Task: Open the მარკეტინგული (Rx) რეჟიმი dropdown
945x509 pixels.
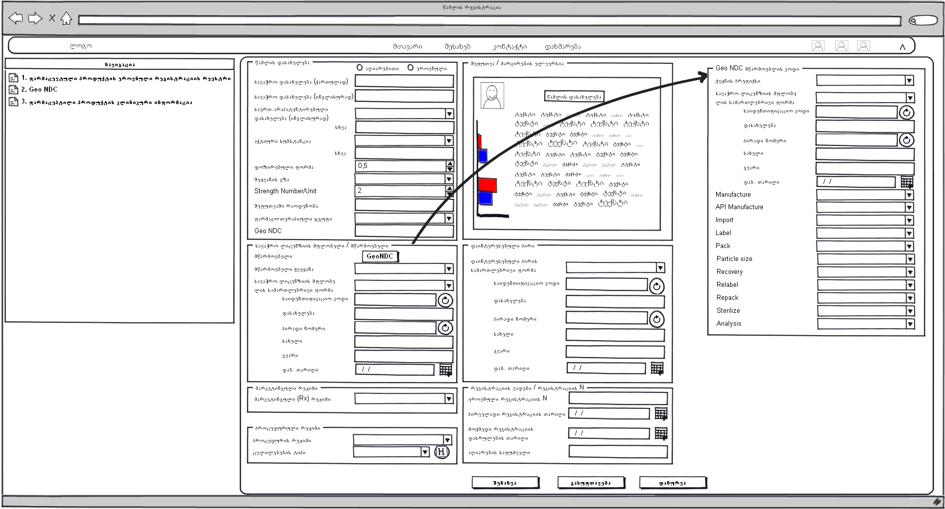Action: tap(449, 398)
